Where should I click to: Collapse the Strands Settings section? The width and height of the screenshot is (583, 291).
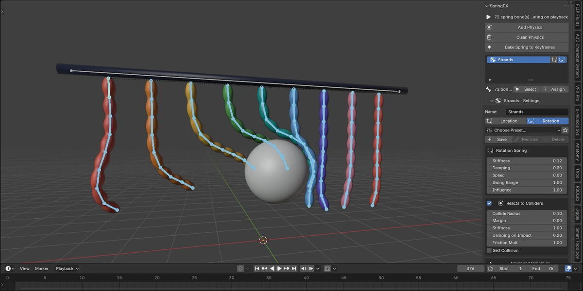point(492,101)
